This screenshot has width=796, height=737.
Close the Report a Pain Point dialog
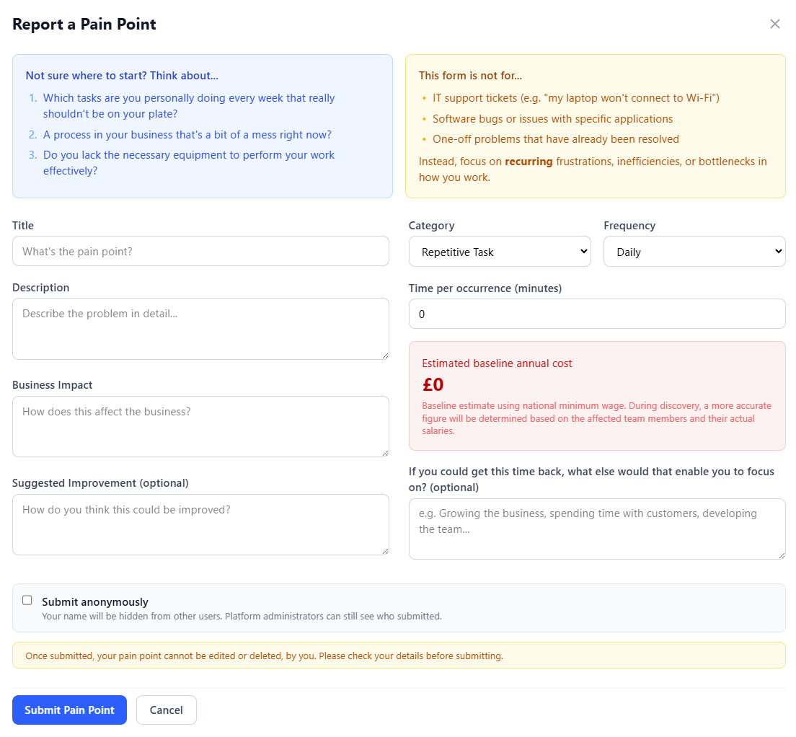[775, 24]
